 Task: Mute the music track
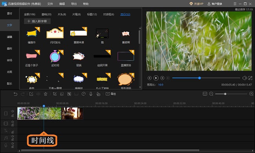13,136
